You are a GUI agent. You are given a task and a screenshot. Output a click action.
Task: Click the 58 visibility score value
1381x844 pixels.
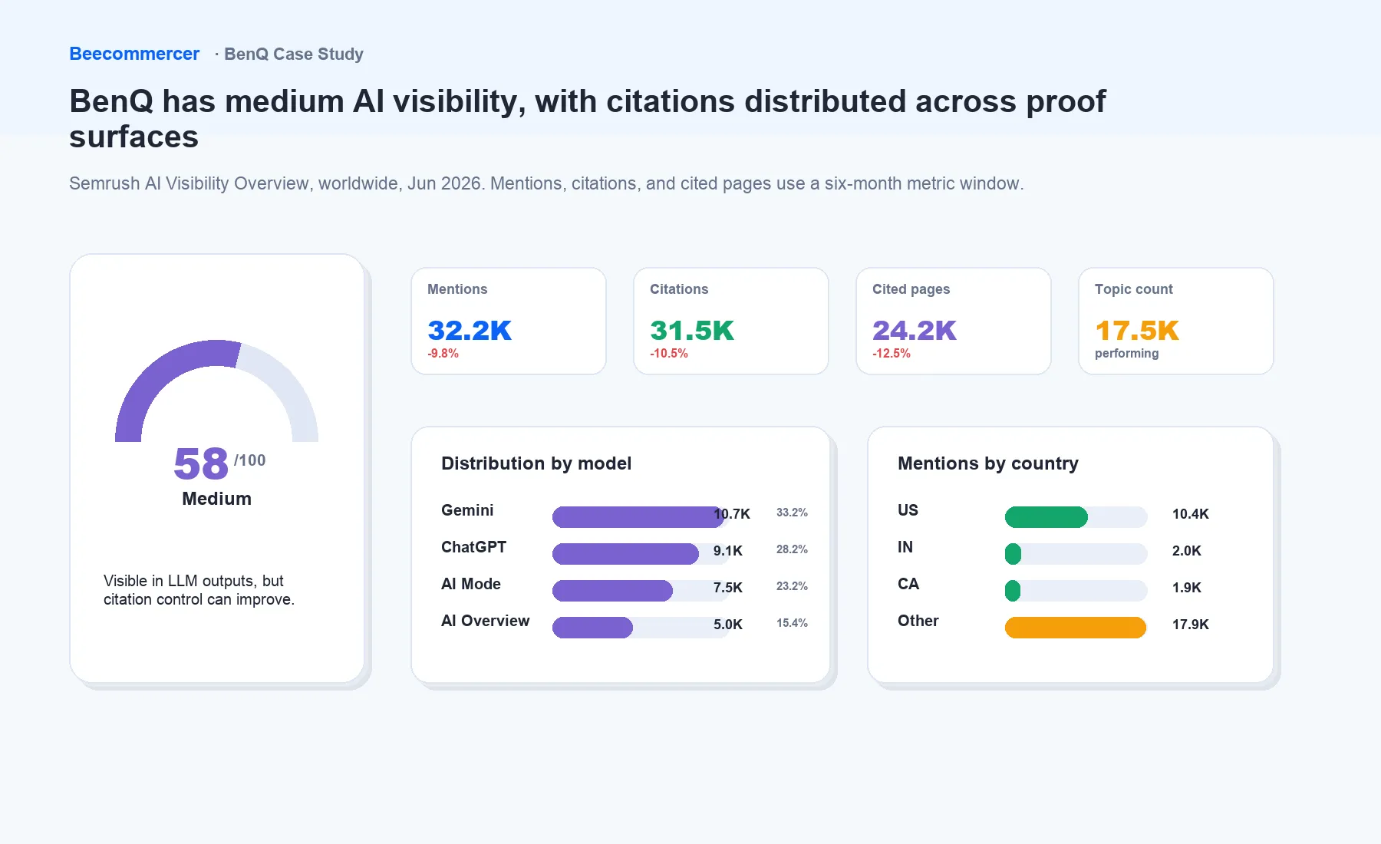click(201, 463)
